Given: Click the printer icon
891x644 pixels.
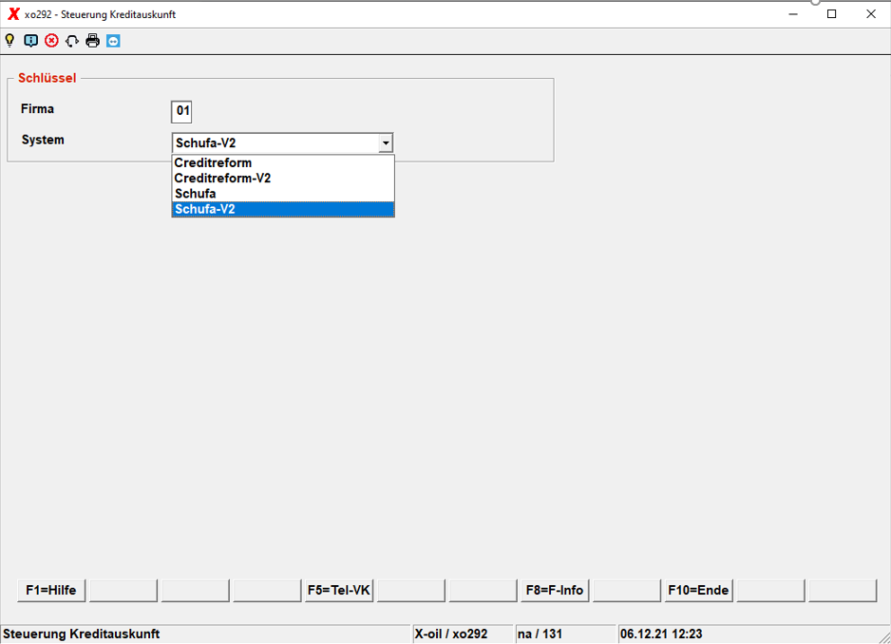Looking at the screenshot, I should (x=93, y=40).
